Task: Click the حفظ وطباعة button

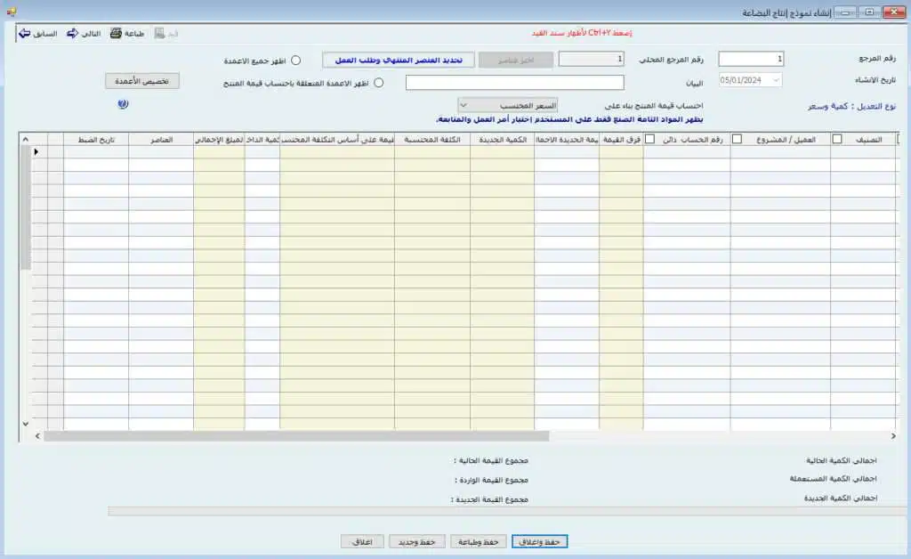Action: click(479, 541)
